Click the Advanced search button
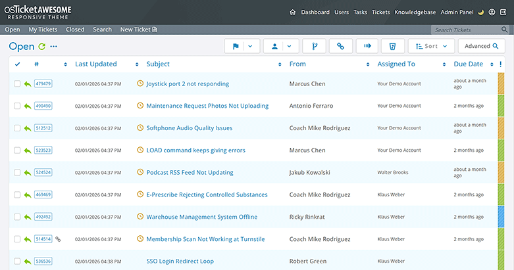Screen dimensions: 514x270 (482, 46)
